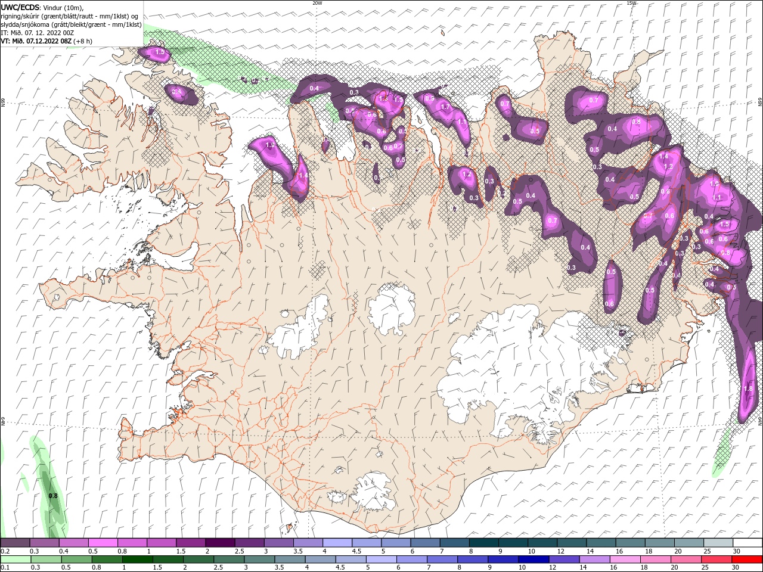763x572 pixels.
Task: Click the 0.2 label under upper legend
Action: 5,551
